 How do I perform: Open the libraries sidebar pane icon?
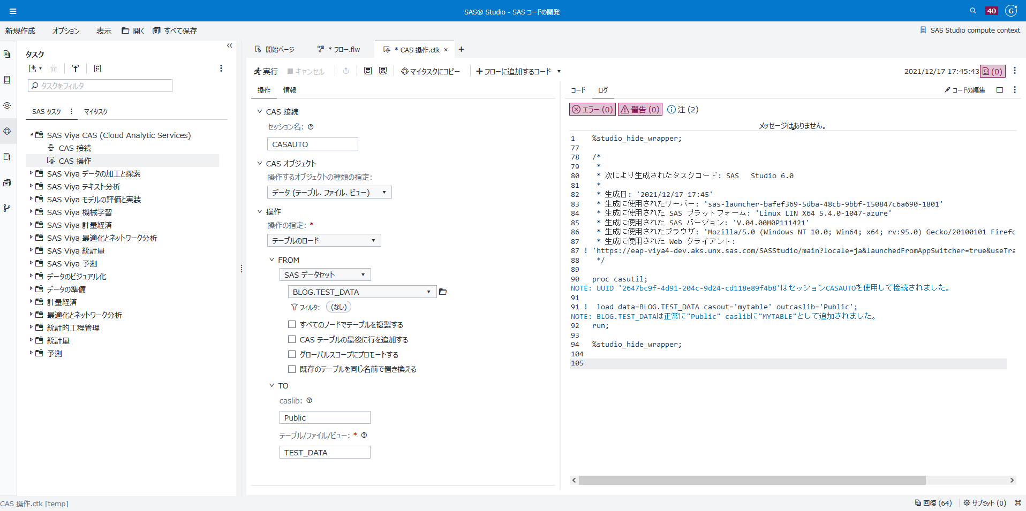tap(7, 182)
